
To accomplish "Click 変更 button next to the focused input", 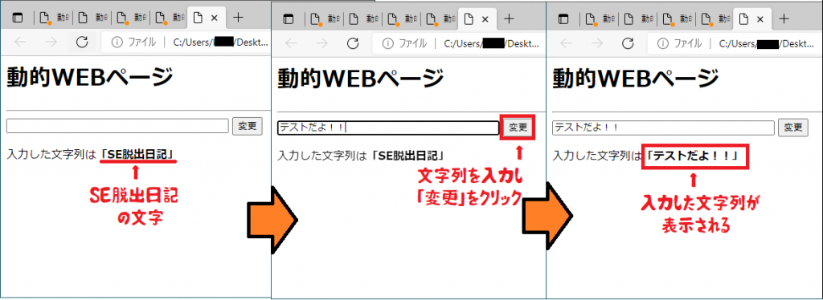I will click(518, 128).
